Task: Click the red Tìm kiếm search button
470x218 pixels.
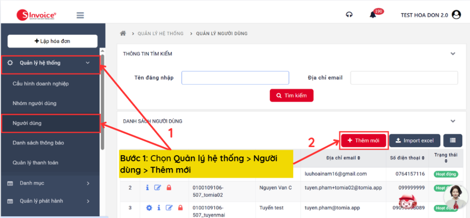Action: point(291,95)
